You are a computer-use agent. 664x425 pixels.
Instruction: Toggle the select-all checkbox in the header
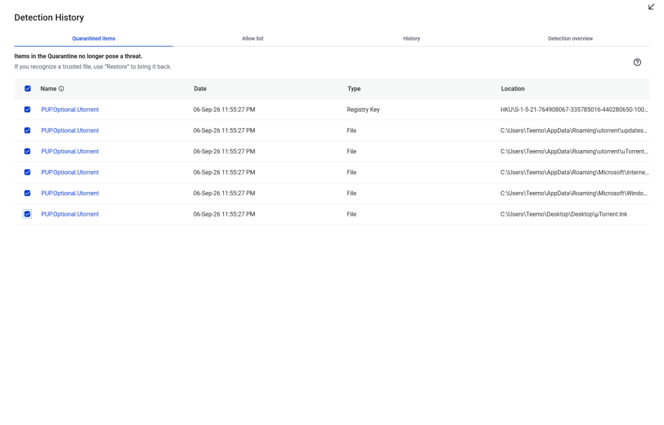pyautogui.click(x=27, y=88)
